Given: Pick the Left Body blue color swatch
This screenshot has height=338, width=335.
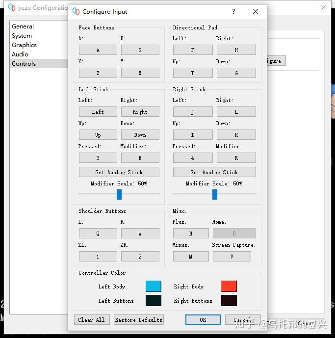Looking at the screenshot, I should pyautogui.click(x=153, y=286).
